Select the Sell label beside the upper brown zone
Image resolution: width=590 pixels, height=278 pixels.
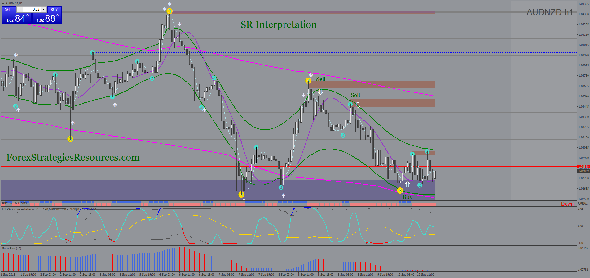click(x=321, y=79)
